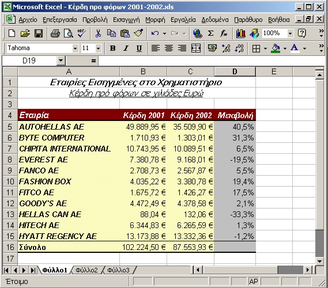
Task: Merge and center cells icon
Action: [x=196, y=48]
